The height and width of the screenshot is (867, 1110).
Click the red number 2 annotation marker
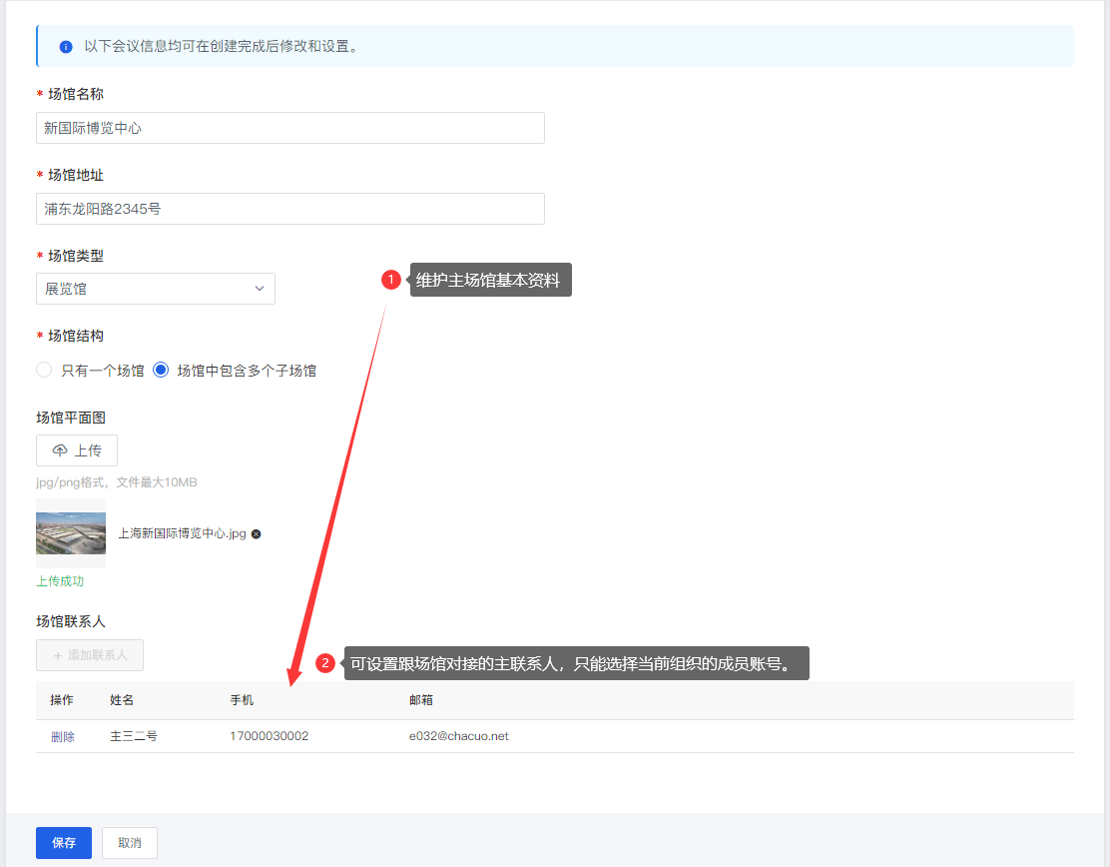(324, 663)
